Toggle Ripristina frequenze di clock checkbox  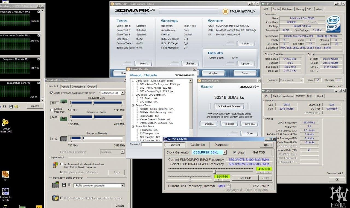(x=62, y=198)
